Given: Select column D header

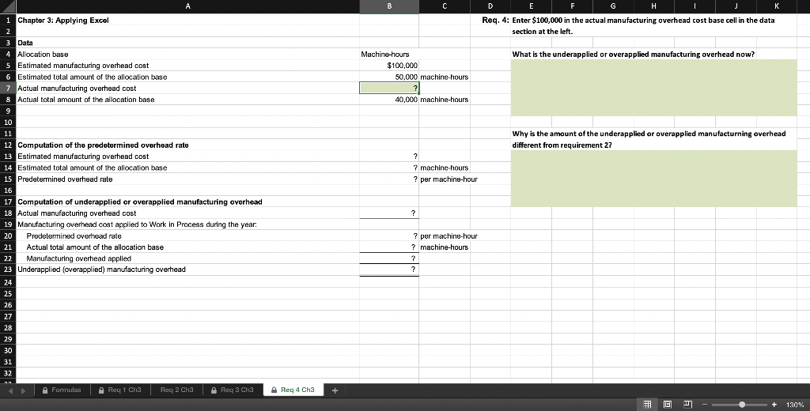Looking at the screenshot, I should click(490, 6).
